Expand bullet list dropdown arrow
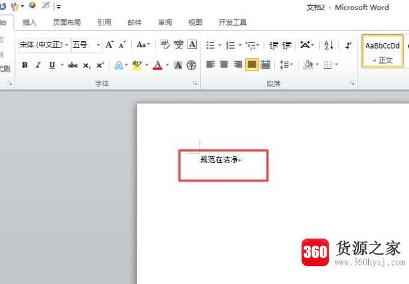409x284 pixels. click(x=219, y=46)
